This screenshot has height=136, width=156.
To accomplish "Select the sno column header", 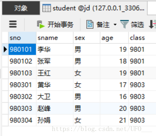I will (22, 38).
